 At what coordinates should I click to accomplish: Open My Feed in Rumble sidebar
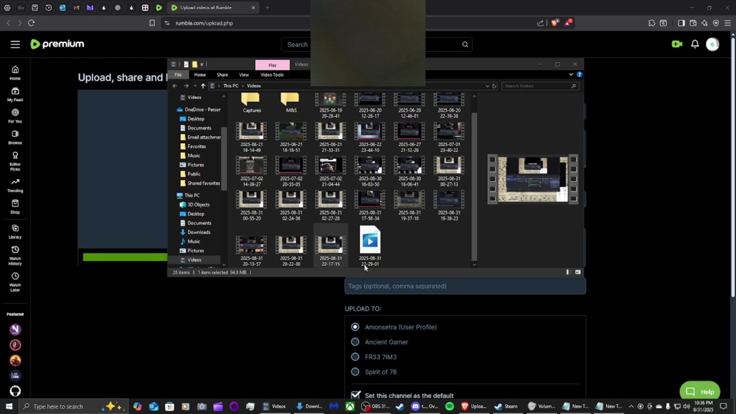tap(15, 94)
